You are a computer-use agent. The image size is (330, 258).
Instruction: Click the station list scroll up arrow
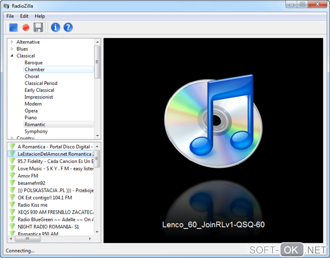point(97,146)
